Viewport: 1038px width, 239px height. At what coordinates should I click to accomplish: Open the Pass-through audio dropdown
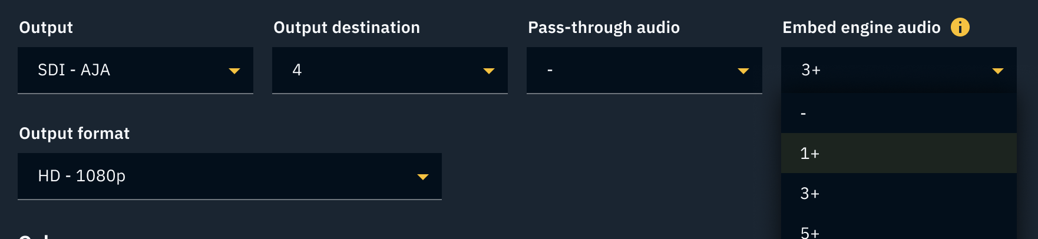tap(644, 70)
